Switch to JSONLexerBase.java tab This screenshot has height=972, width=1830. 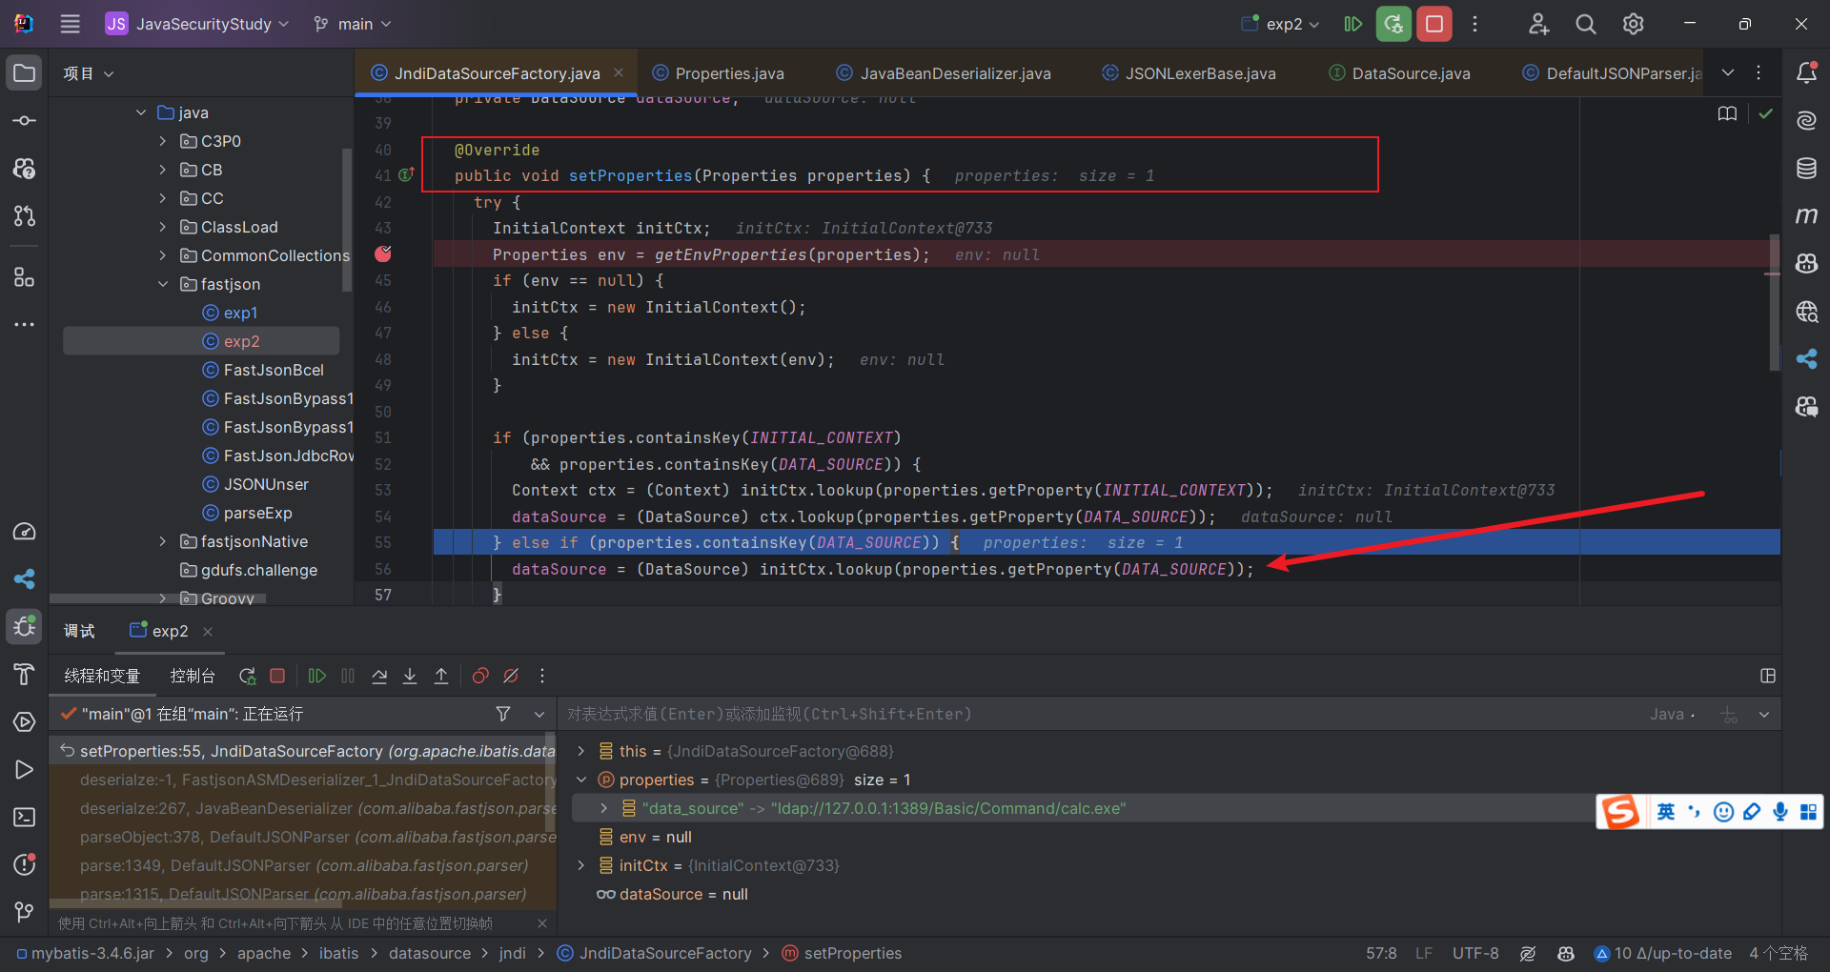click(1189, 73)
